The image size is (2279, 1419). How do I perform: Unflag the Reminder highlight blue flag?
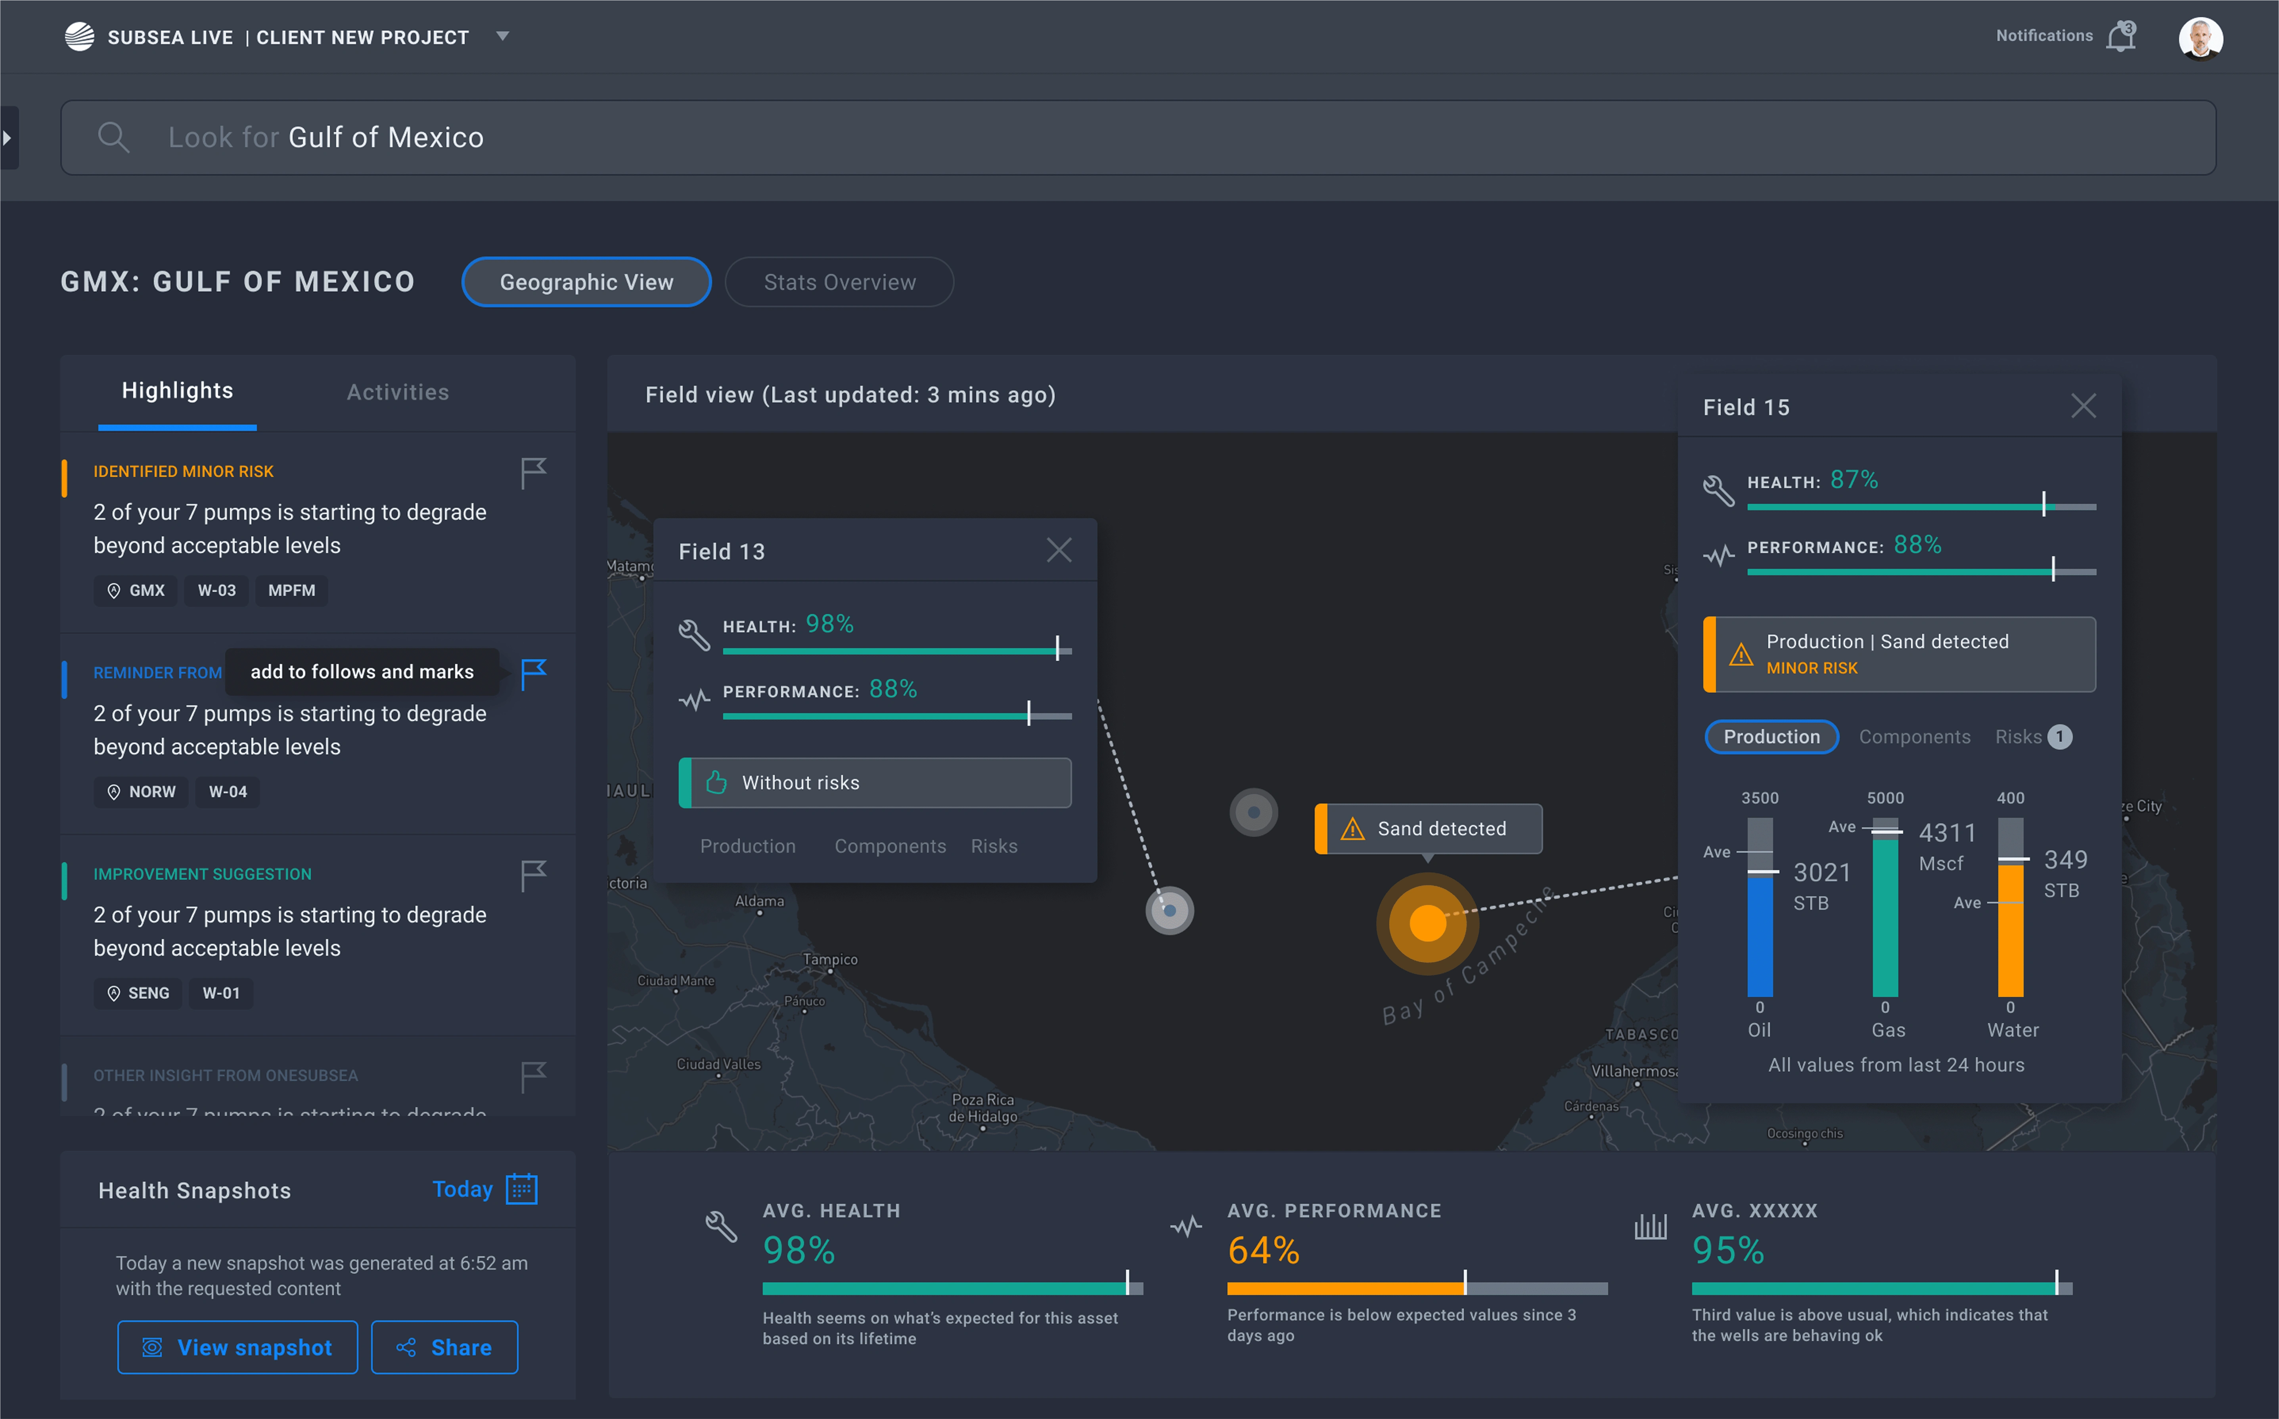click(533, 673)
